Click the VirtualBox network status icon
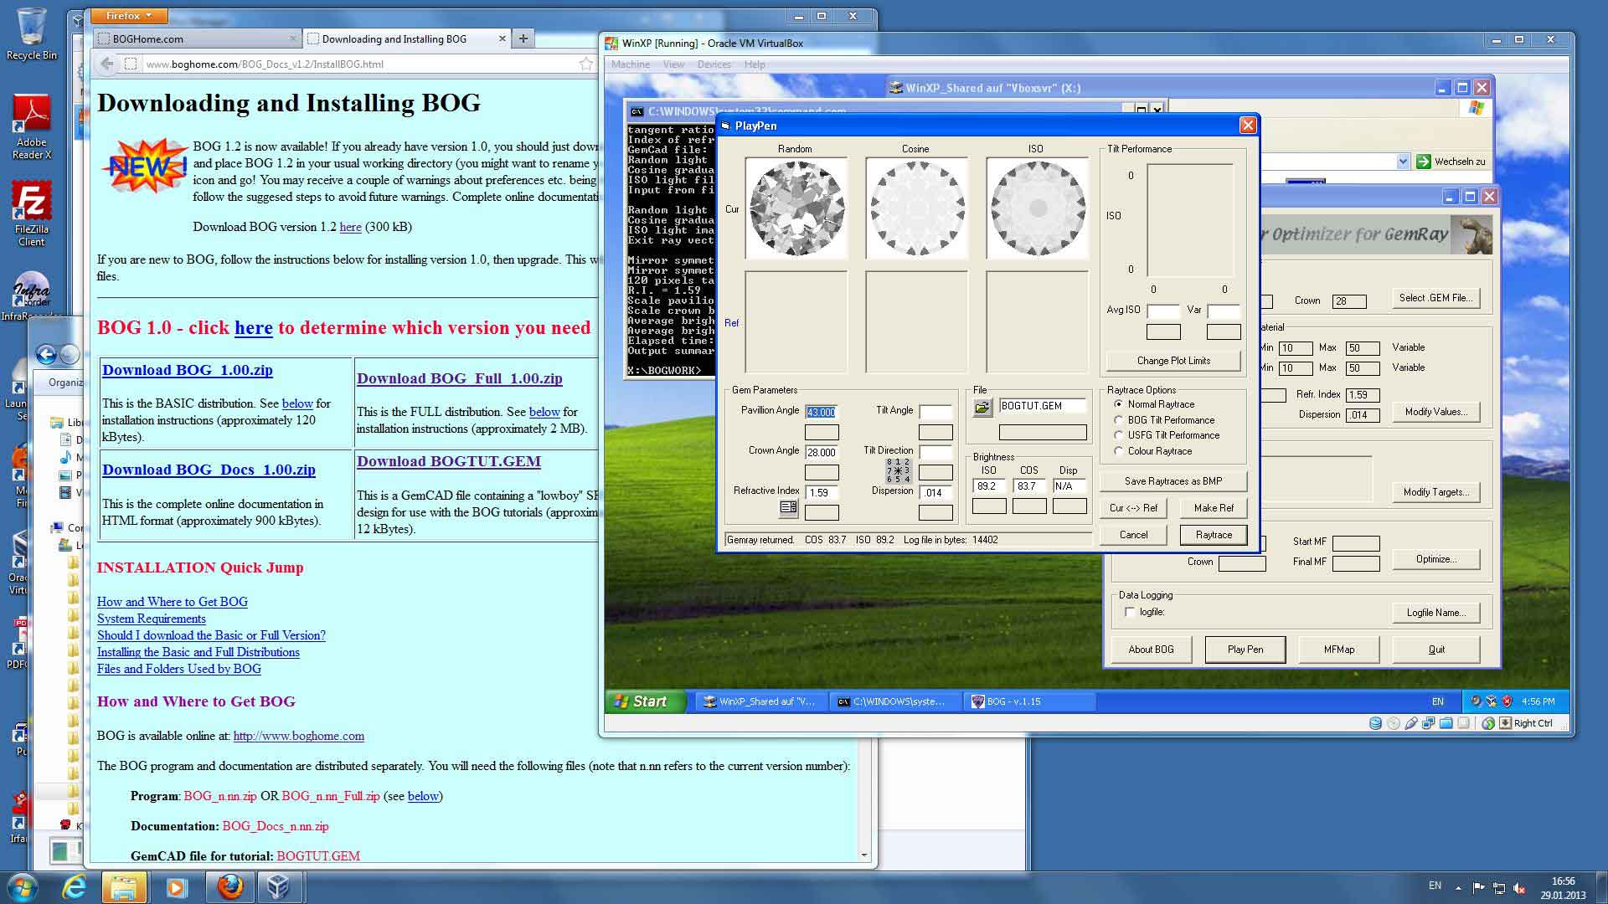Image resolution: width=1608 pixels, height=904 pixels. 1428,723
